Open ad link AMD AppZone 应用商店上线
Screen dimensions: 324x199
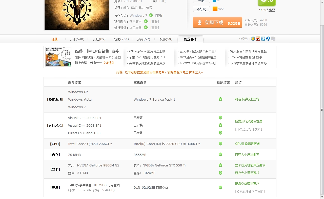point(147,51)
